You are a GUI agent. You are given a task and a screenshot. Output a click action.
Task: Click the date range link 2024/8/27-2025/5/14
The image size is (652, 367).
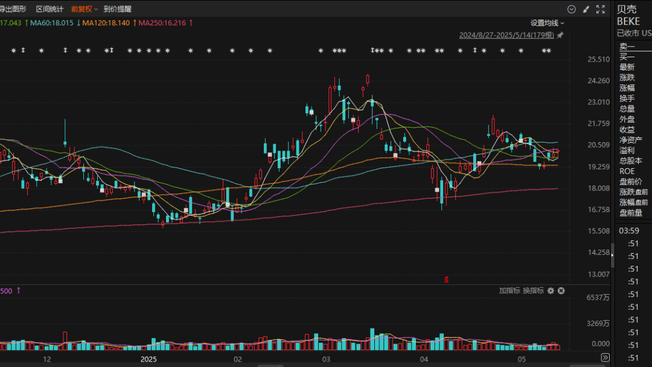(507, 36)
